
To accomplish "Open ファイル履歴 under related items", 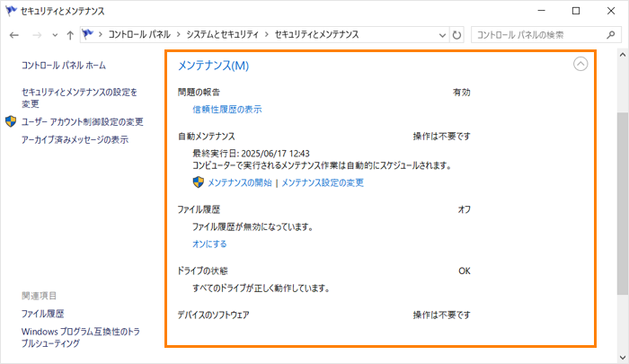I will click(42, 314).
